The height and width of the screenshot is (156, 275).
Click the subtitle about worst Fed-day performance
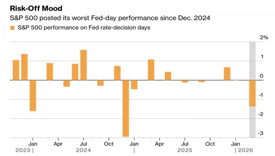(x=110, y=18)
